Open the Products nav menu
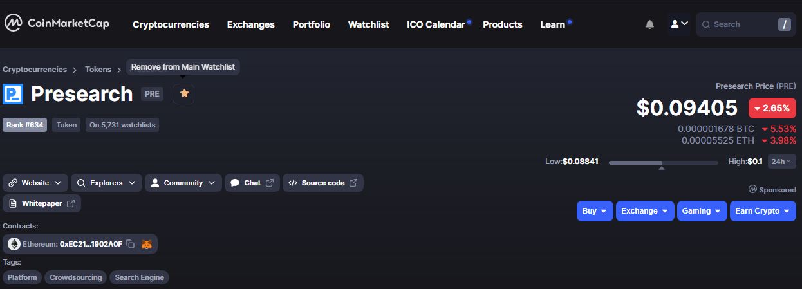 502,24
